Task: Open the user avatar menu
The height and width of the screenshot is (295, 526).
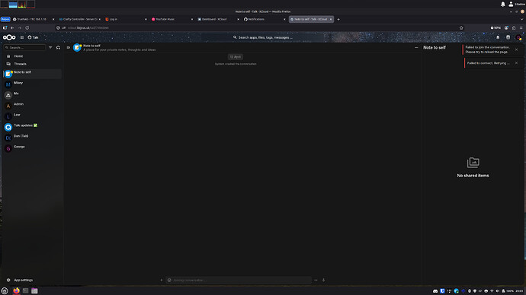Action: [518, 37]
